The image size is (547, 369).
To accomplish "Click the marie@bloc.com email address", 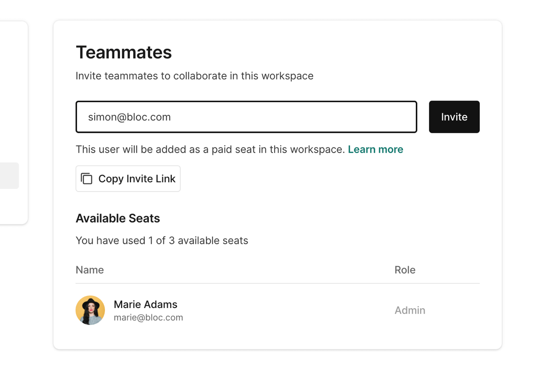I will pos(148,318).
